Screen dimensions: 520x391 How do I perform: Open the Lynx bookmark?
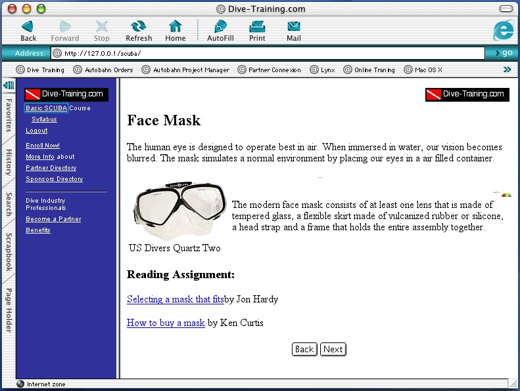coord(322,70)
